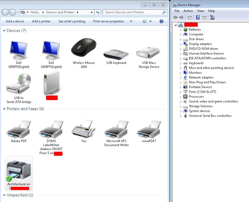Open Device Manager File menu
249x202 pixels.
tap(177, 11)
